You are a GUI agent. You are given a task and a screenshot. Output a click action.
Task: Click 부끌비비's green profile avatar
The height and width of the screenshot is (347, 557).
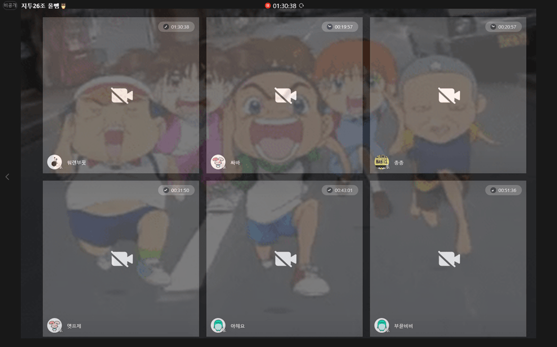382,325
